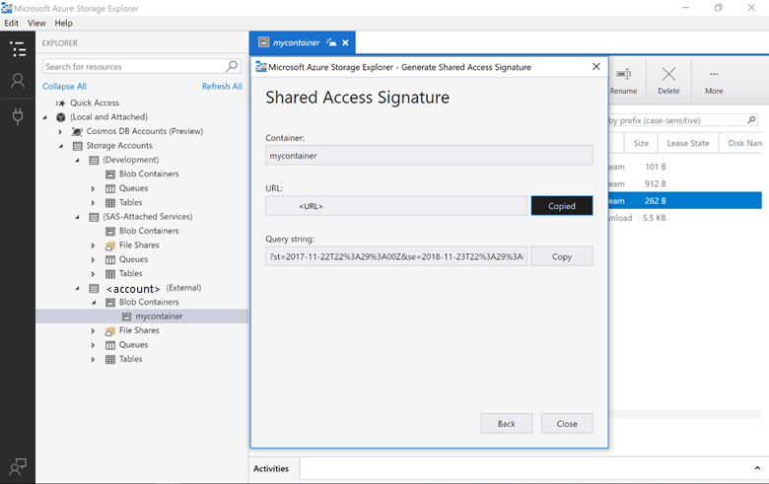Open the Activities panel tab

271,468
